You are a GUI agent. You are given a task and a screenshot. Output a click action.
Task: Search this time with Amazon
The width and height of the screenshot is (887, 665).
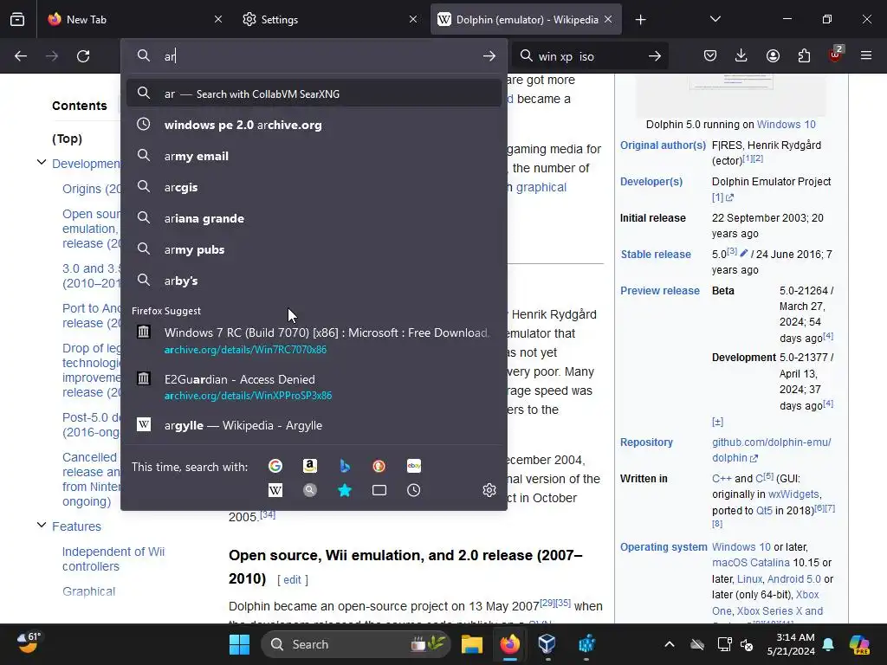point(310,466)
